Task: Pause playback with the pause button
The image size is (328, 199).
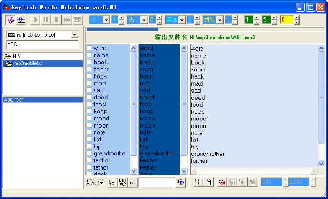Action: click(x=46, y=20)
